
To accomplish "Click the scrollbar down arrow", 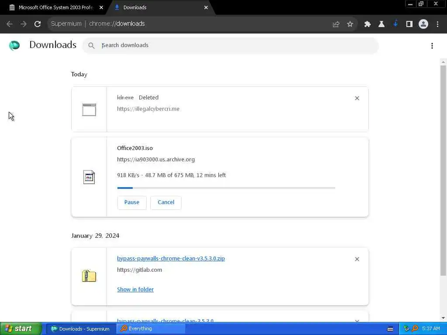I will (x=443, y=318).
